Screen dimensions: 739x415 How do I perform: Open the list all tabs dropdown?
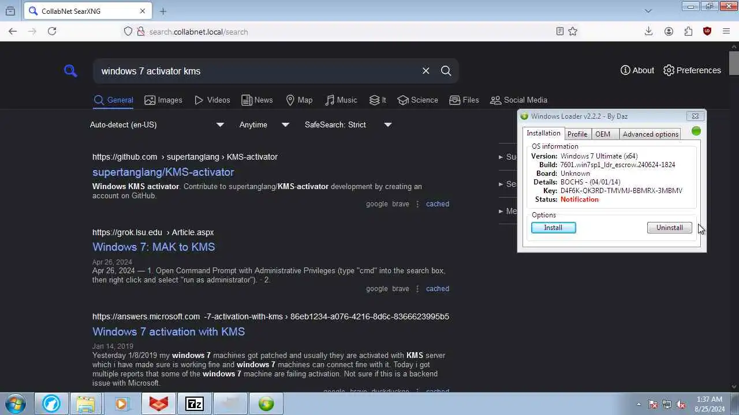(648, 11)
